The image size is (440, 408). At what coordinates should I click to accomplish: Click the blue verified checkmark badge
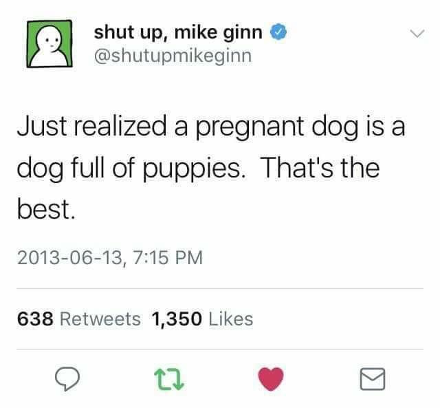coord(278,32)
